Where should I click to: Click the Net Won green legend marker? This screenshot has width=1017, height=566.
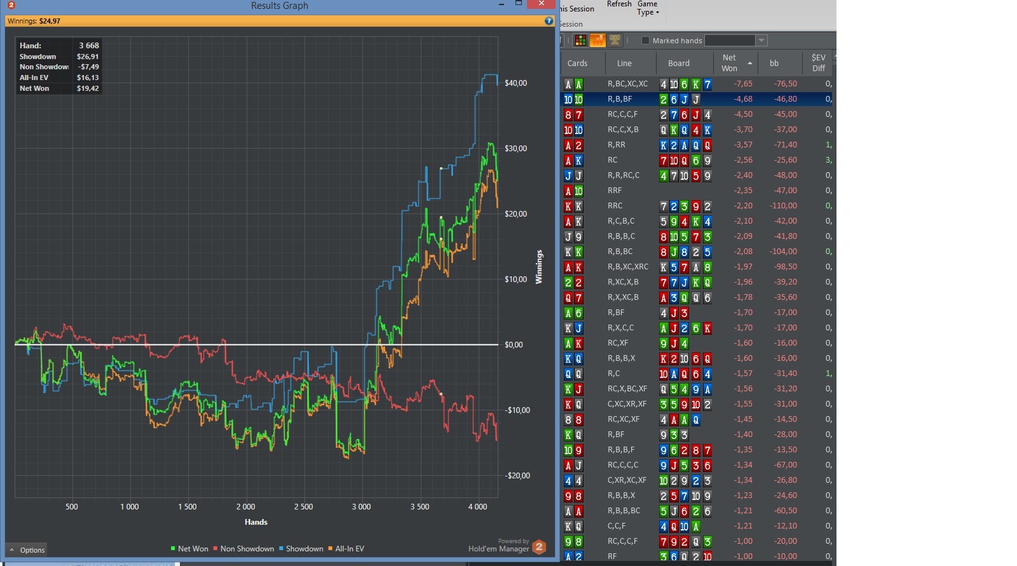click(173, 549)
